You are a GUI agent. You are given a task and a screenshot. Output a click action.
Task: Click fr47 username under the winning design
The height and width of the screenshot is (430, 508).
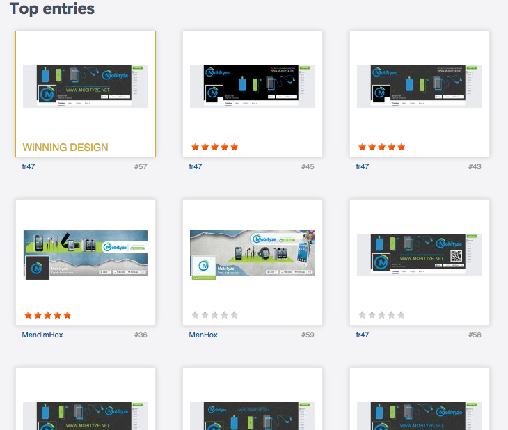coord(29,166)
